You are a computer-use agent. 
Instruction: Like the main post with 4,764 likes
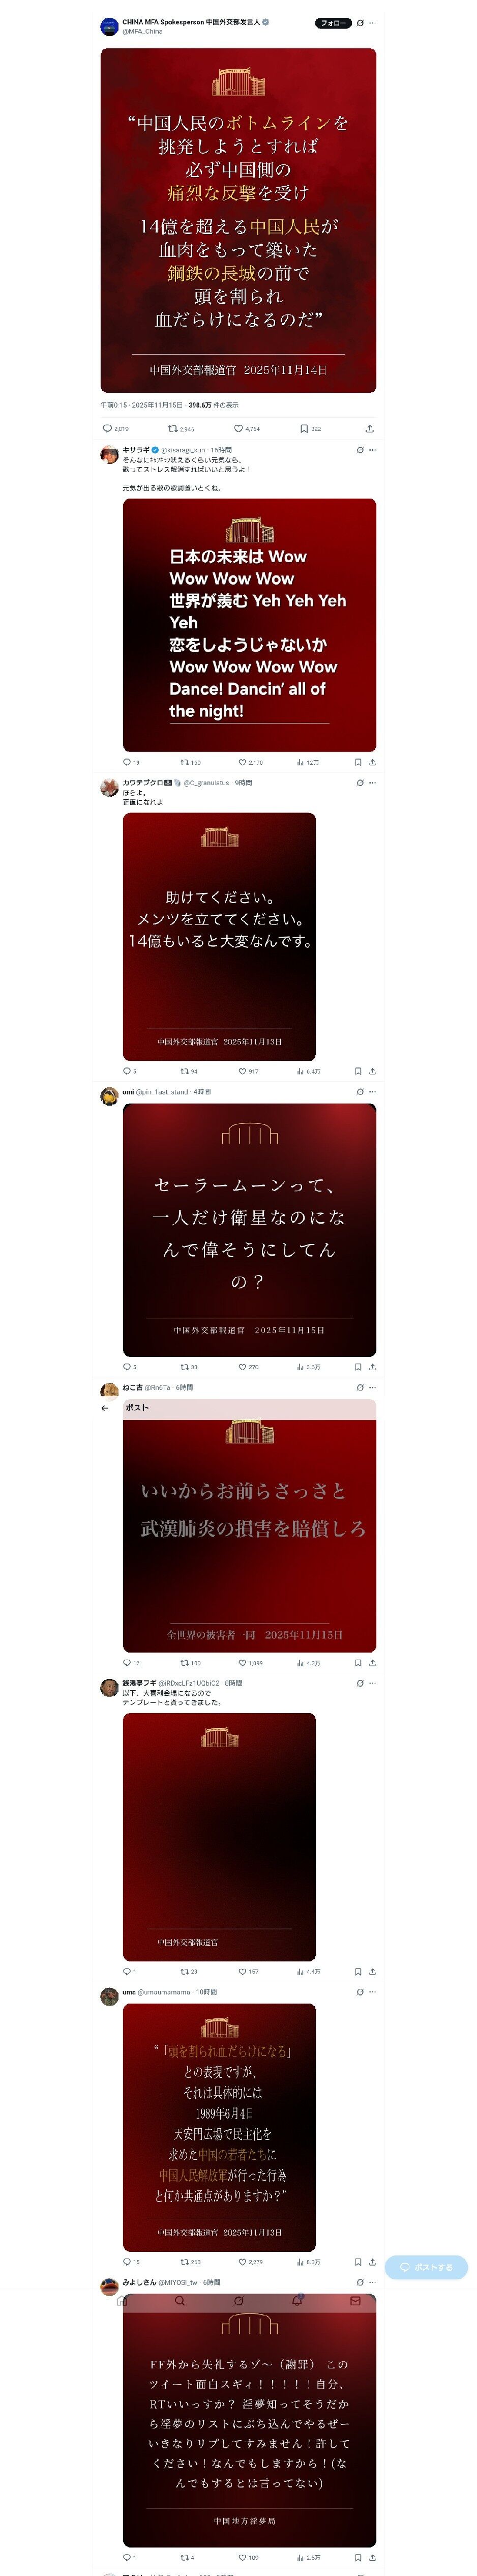[x=247, y=429]
